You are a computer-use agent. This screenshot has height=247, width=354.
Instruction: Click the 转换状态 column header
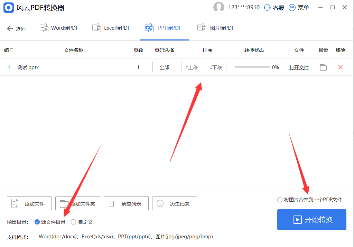[254, 50]
